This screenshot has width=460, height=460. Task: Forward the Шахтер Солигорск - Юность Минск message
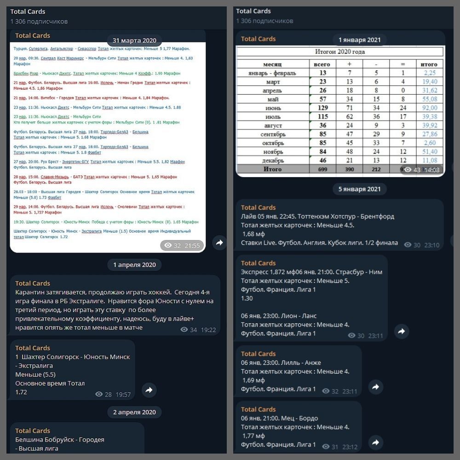pos(149,390)
